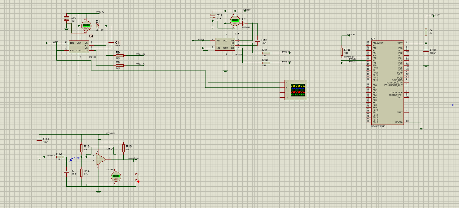Click the blue R12(2) voltage probe
The image size is (459, 208).
[71, 159]
